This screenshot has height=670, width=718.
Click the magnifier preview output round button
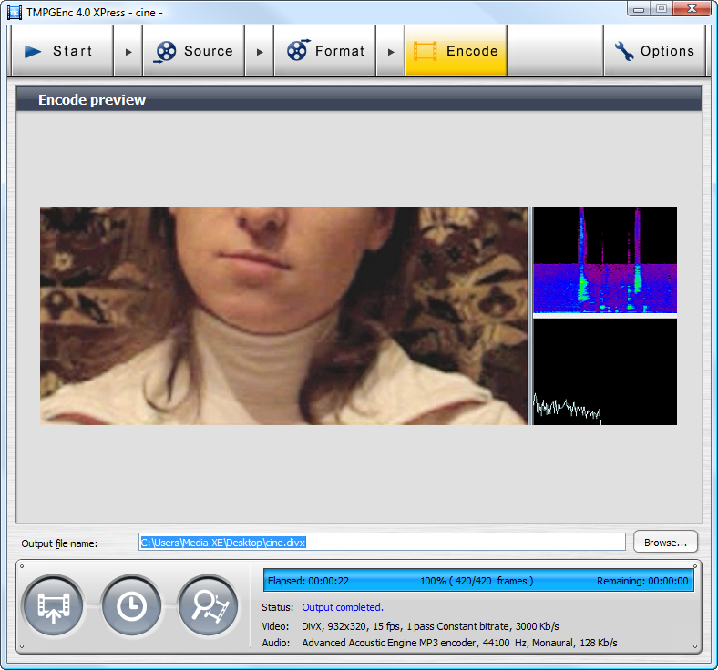click(209, 606)
